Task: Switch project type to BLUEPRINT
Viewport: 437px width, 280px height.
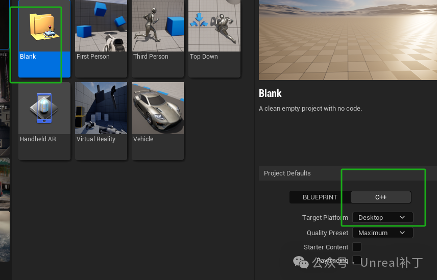Action: coord(320,197)
